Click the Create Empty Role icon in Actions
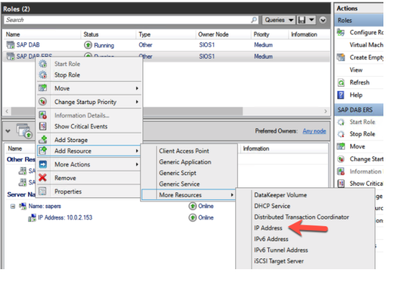The height and width of the screenshot is (286, 394). click(x=341, y=57)
